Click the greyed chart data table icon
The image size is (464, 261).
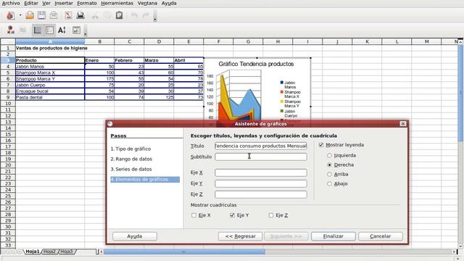pos(22,30)
